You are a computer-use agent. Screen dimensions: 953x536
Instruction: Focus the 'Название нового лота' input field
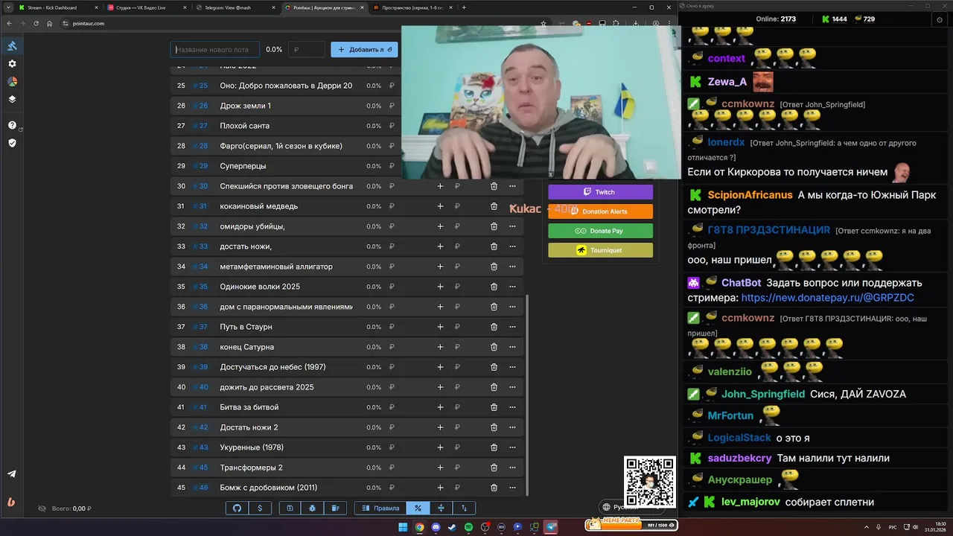[x=214, y=50]
